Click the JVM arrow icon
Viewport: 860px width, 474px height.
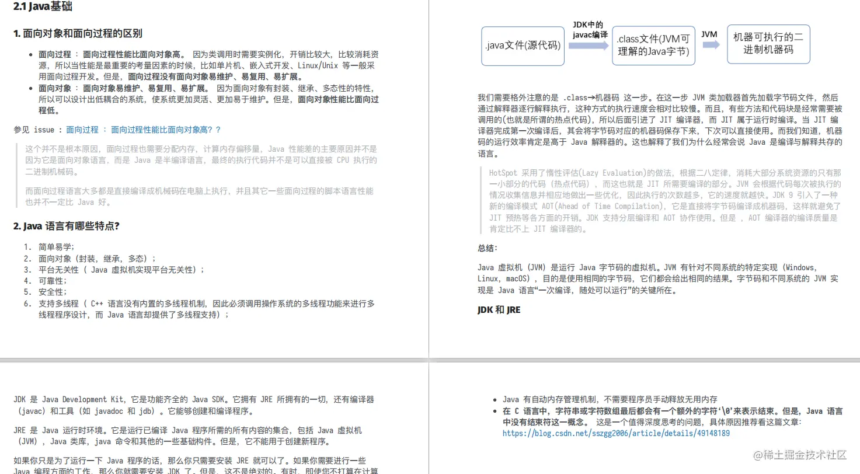click(709, 42)
